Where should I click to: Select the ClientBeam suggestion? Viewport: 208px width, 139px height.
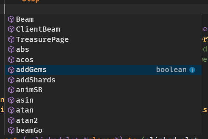104,29
